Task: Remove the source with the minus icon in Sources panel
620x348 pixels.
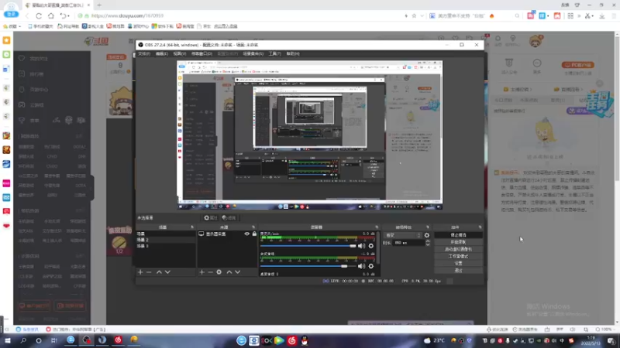Action: point(210,272)
